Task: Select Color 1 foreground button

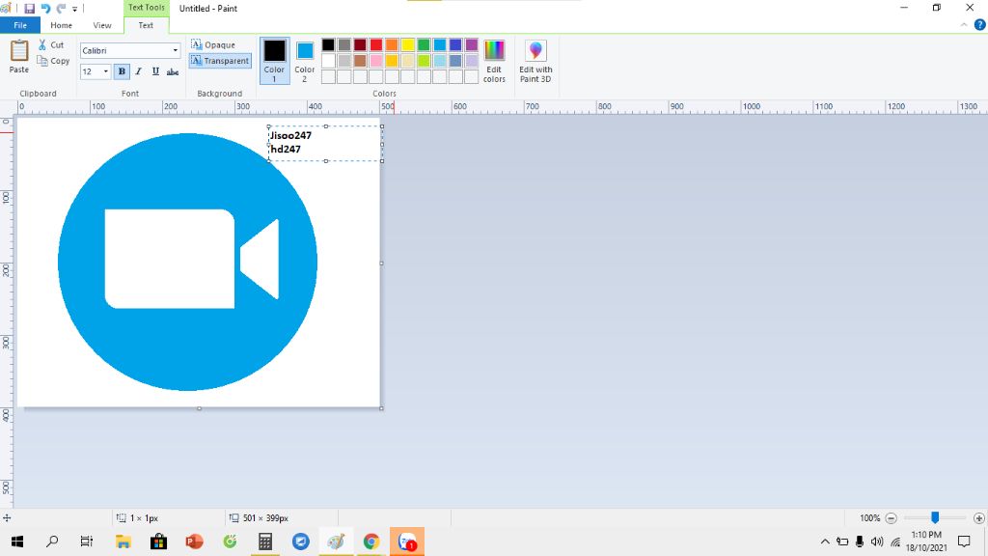Action: point(274,61)
